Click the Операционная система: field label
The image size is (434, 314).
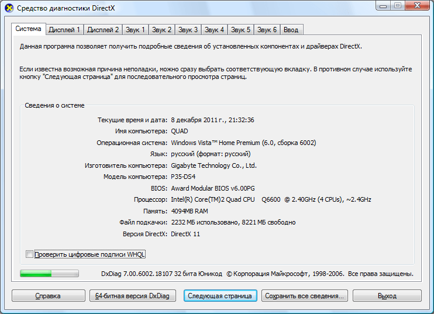(x=132, y=143)
